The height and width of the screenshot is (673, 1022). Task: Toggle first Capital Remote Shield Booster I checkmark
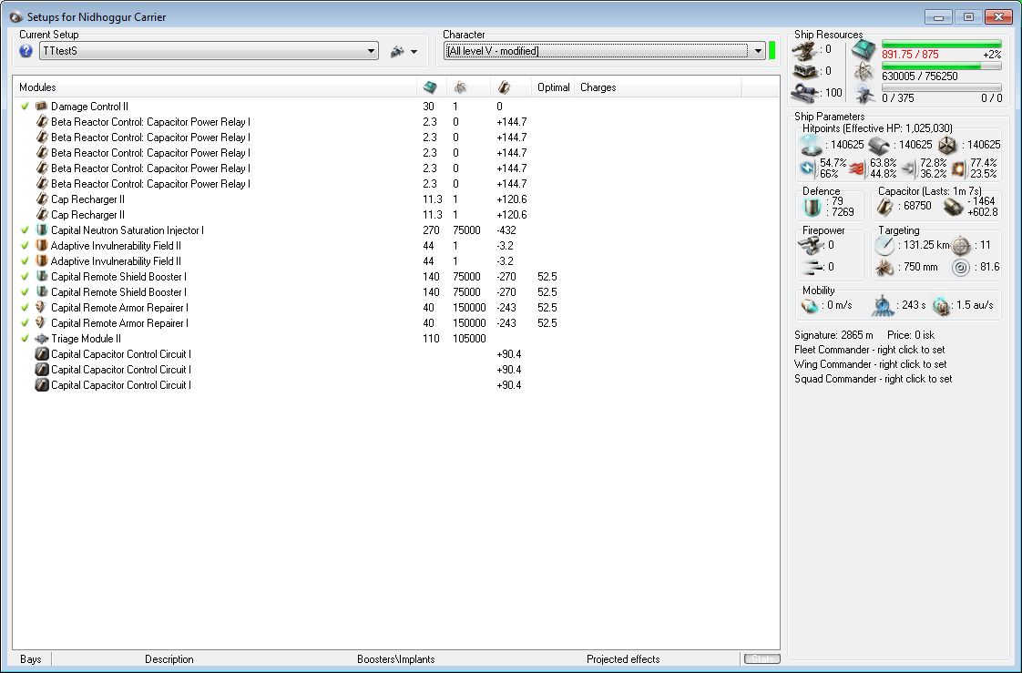pyautogui.click(x=25, y=277)
